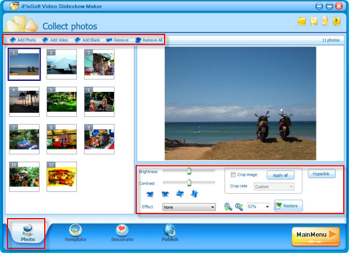Image resolution: width=349 pixels, height=253 pixels.
Task: Flip the photo horizontally
Action: point(180,194)
